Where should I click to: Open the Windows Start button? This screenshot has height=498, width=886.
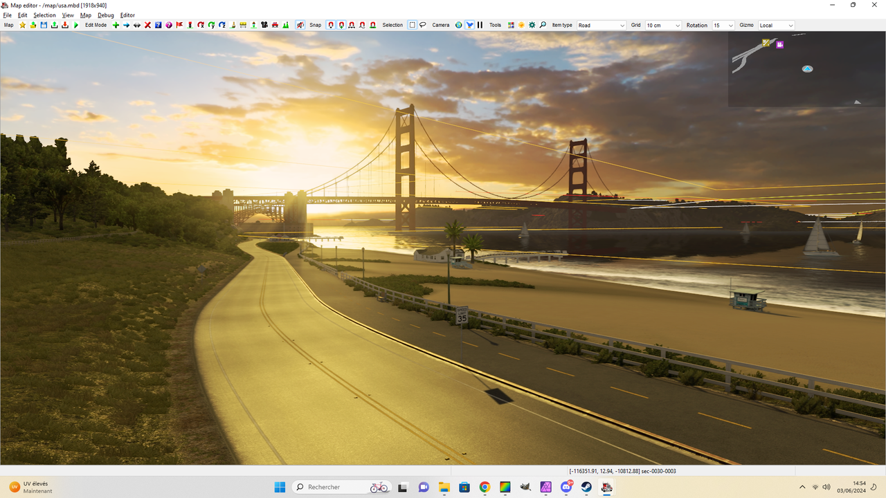pos(280,487)
